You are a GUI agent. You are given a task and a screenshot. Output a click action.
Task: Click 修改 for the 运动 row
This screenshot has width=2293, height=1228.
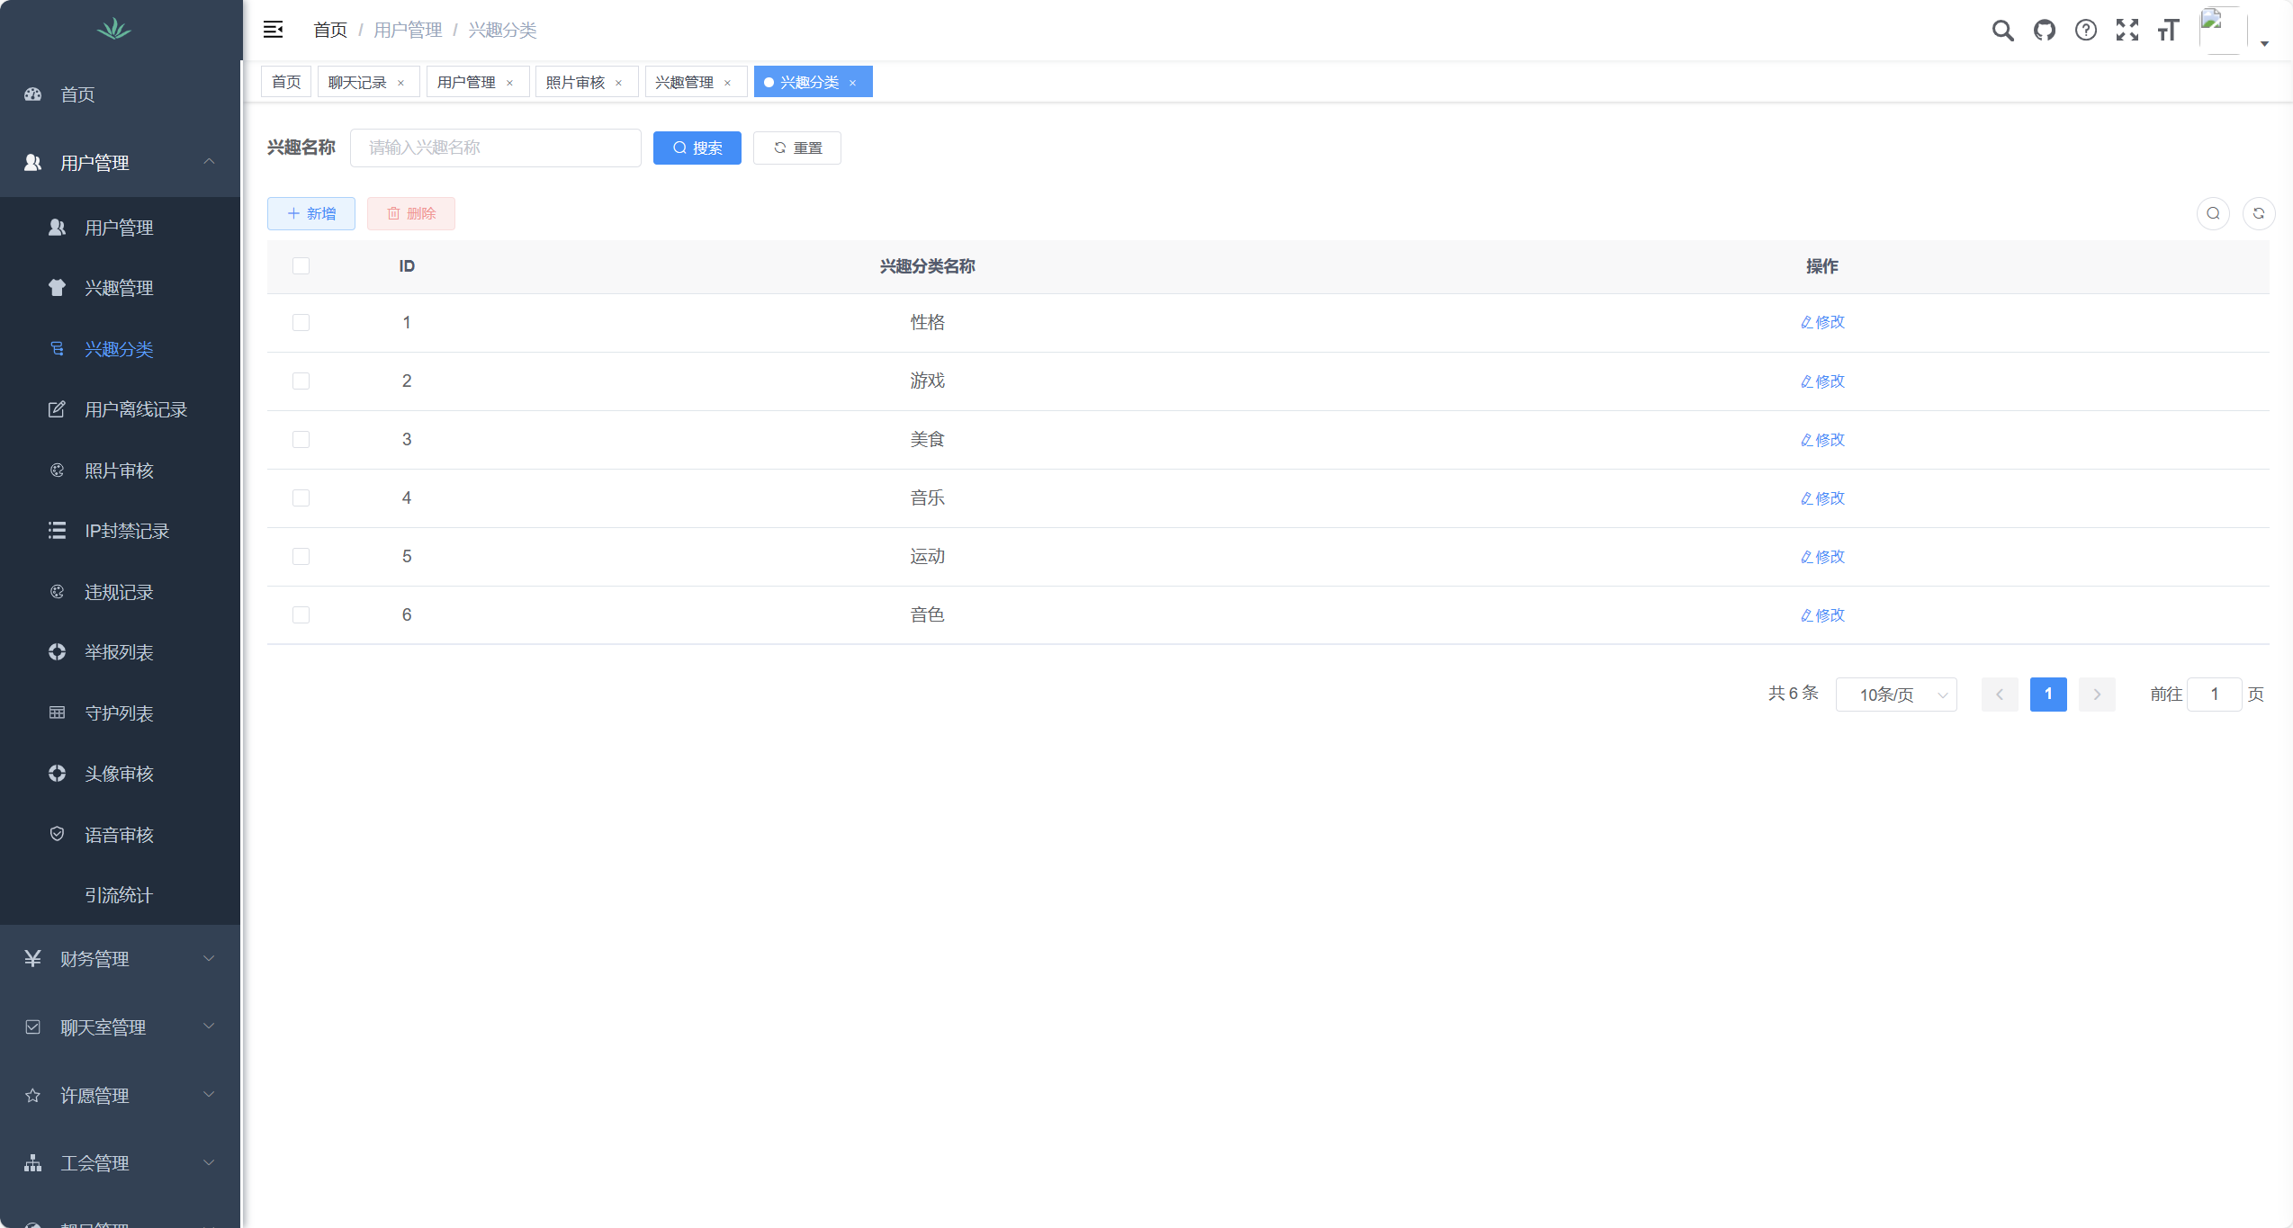click(1822, 557)
